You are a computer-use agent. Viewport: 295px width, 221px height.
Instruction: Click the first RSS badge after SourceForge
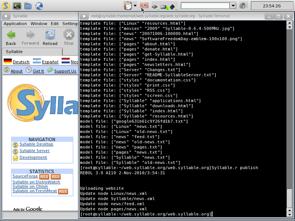44,177
